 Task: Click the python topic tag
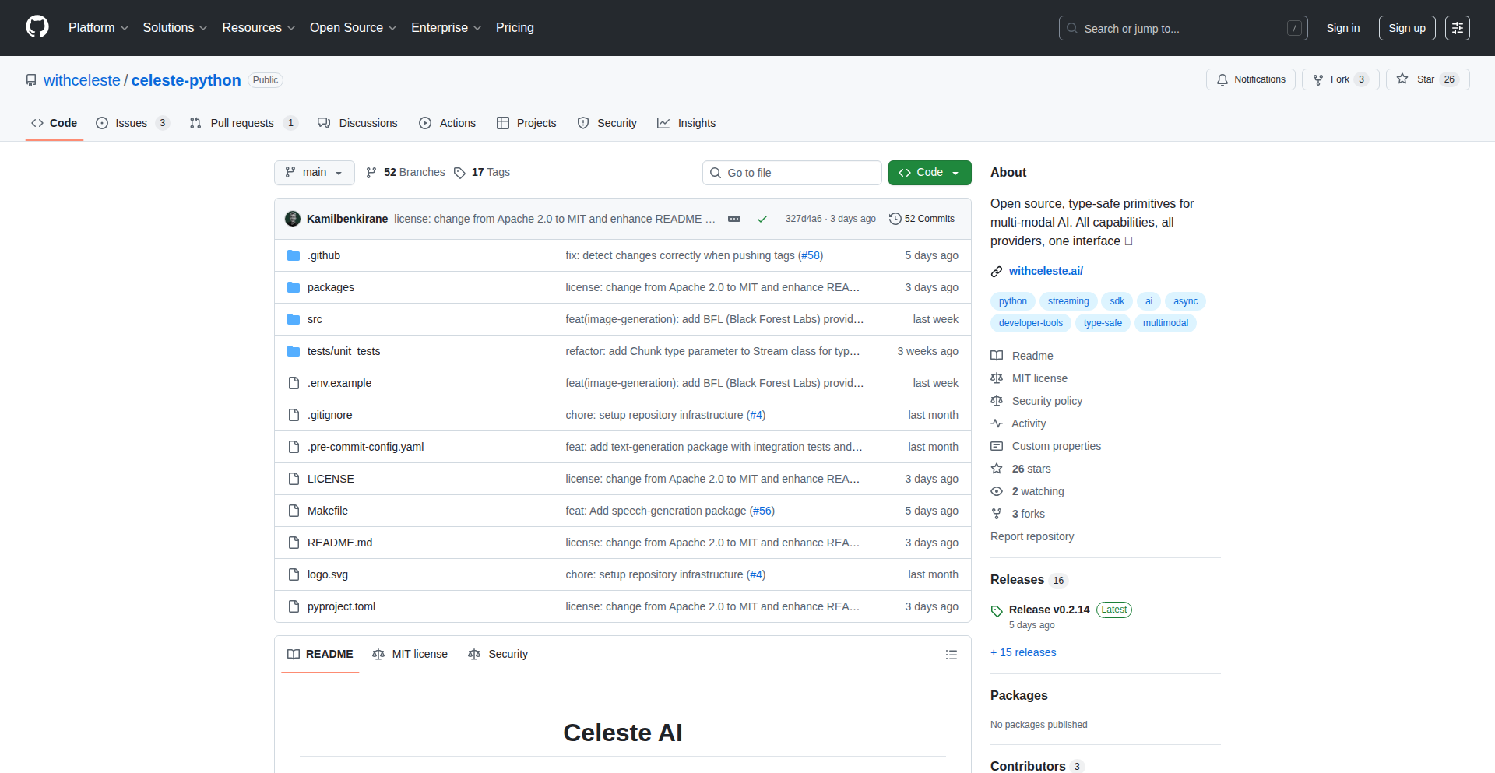[x=1012, y=301]
